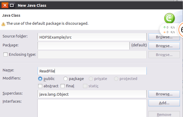Click the network speed monitor widget
Image resolution: width=183 pixels, height=117 pixels.
tap(169, 29)
